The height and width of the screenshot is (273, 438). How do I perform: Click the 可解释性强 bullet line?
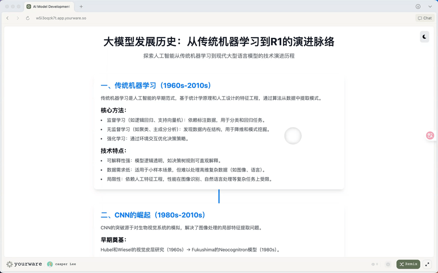coord(165,161)
